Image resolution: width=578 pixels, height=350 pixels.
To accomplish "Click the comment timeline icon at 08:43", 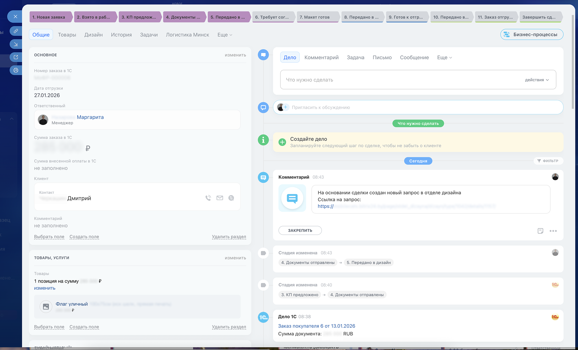I will tap(263, 178).
